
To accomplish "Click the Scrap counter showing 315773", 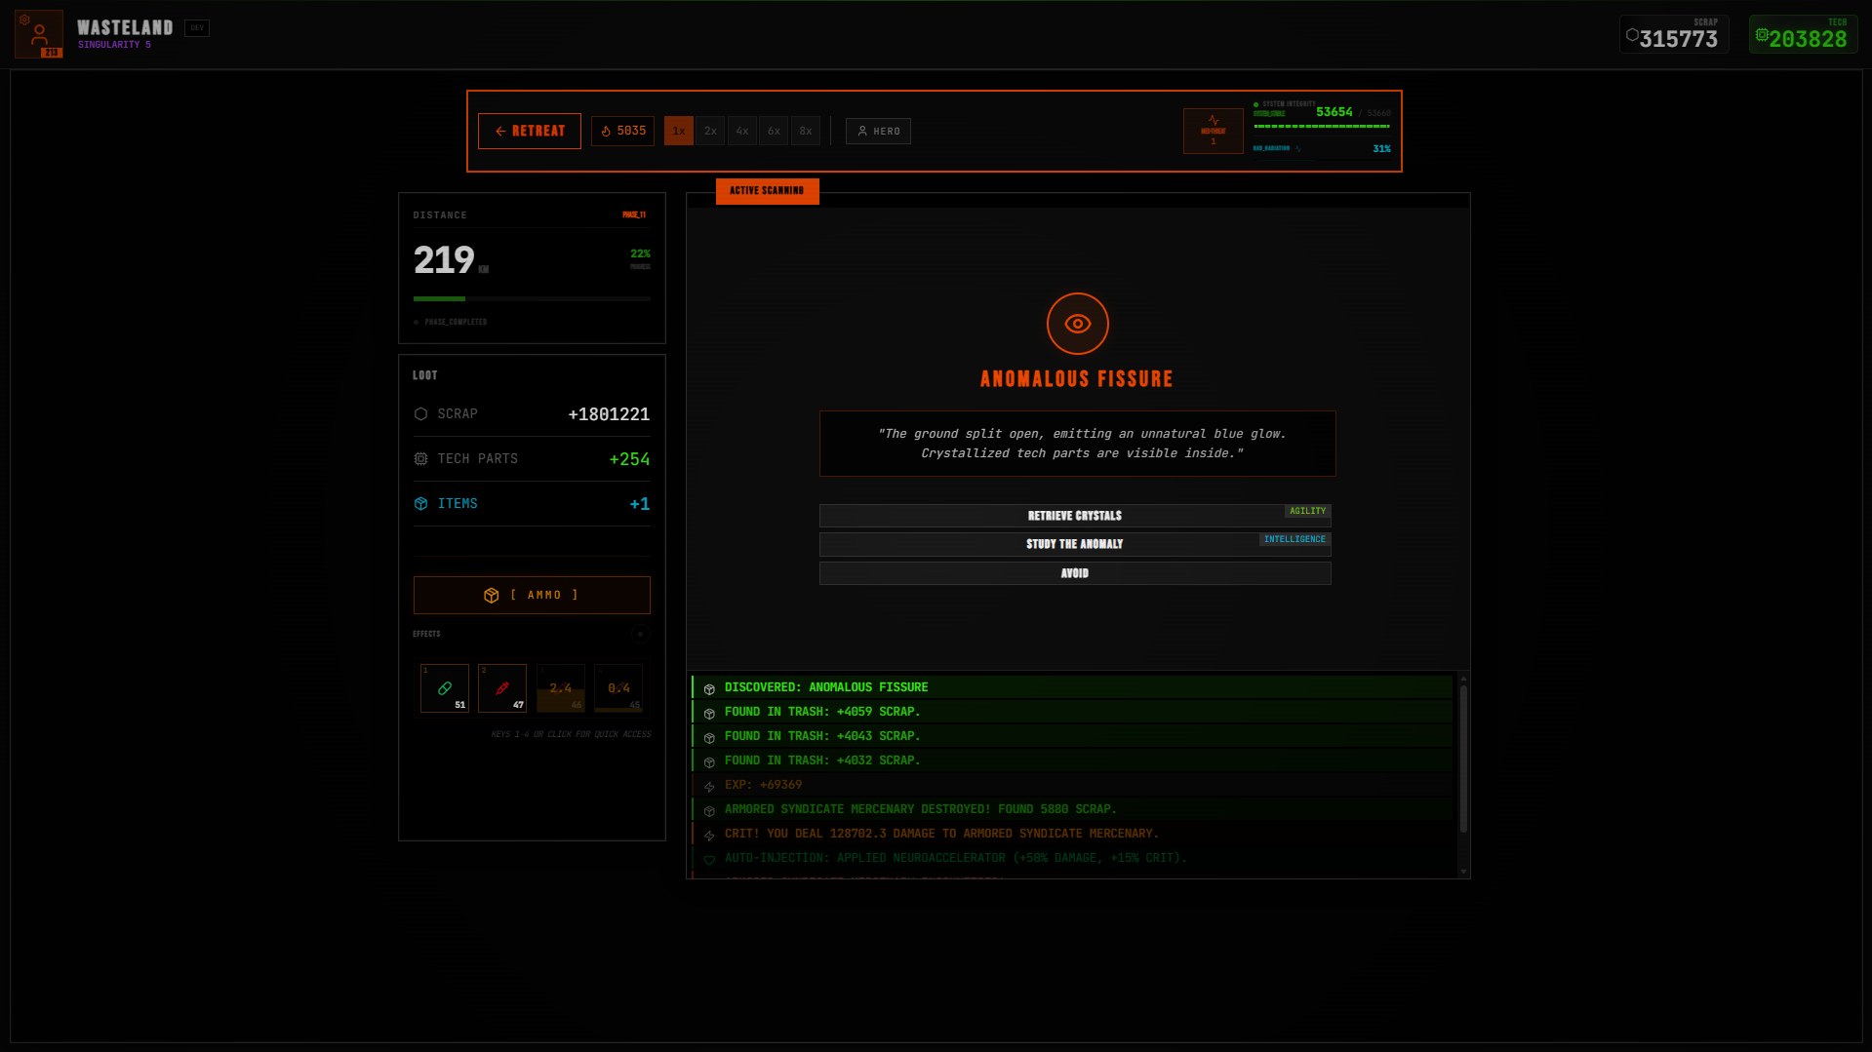I will click(1674, 34).
